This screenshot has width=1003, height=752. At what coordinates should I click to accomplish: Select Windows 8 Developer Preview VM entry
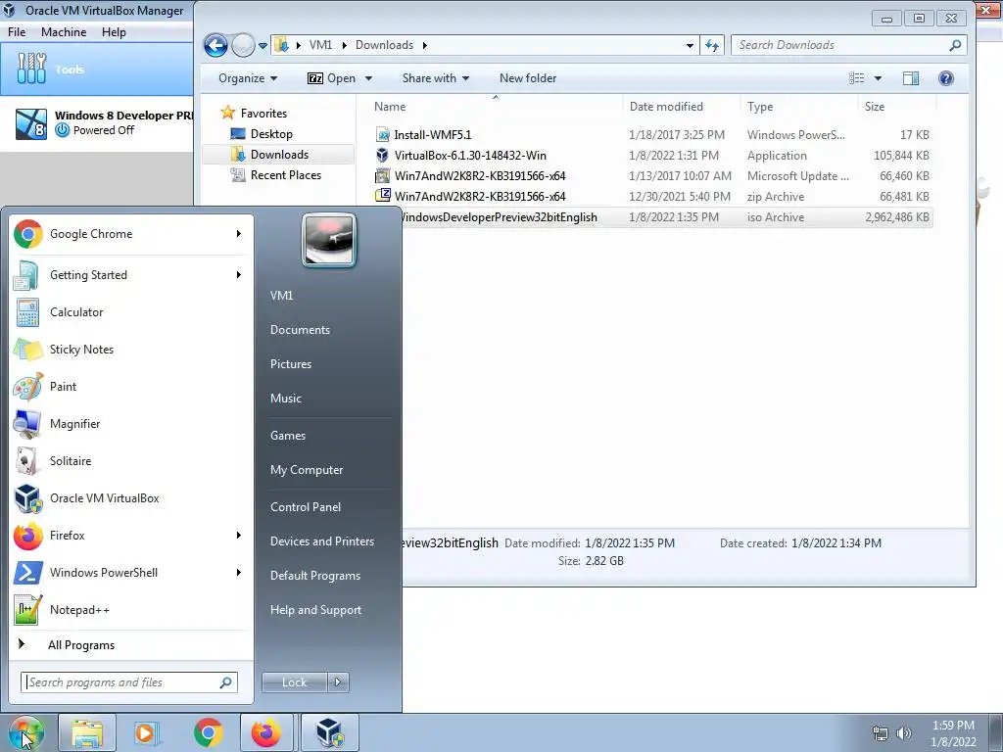(x=97, y=123)
